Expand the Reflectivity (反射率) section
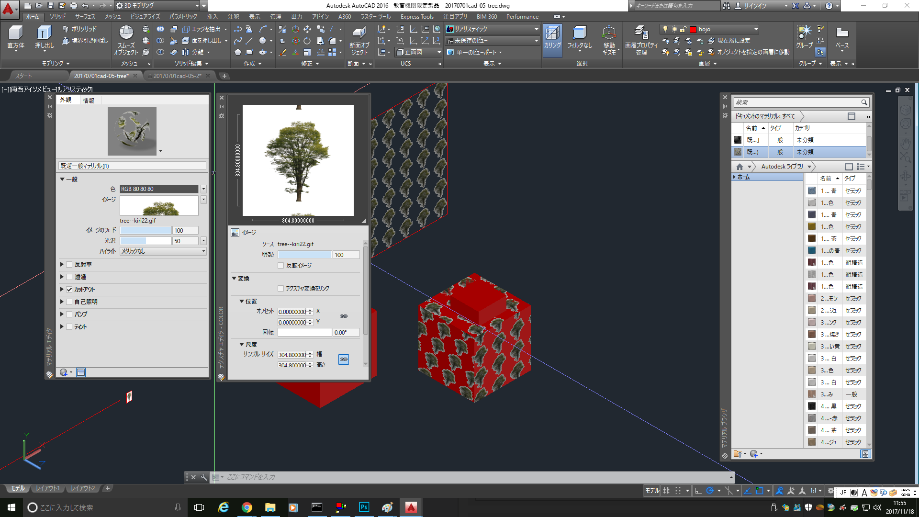The image size is (919, 517). click(x=62, y=265)
